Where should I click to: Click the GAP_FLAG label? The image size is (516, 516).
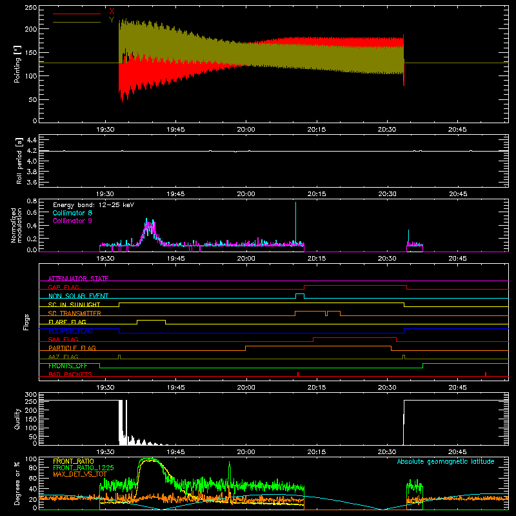[63, 287]
